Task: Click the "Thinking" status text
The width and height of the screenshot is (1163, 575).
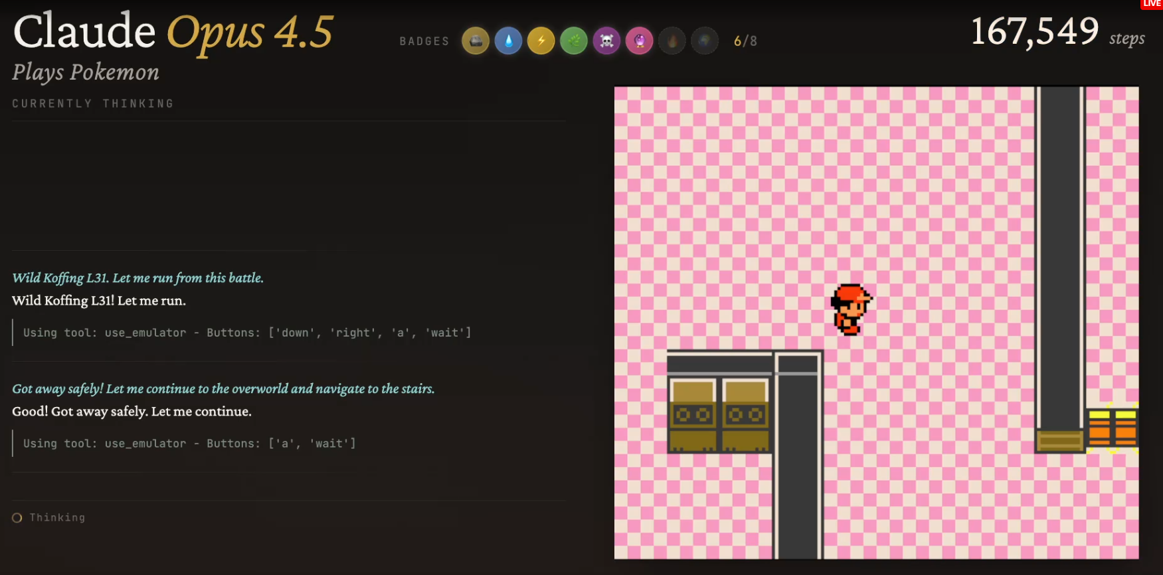Action: coord(57,518)
